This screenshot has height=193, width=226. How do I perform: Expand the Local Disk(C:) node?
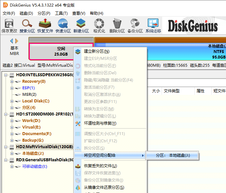tap(12, 101)
